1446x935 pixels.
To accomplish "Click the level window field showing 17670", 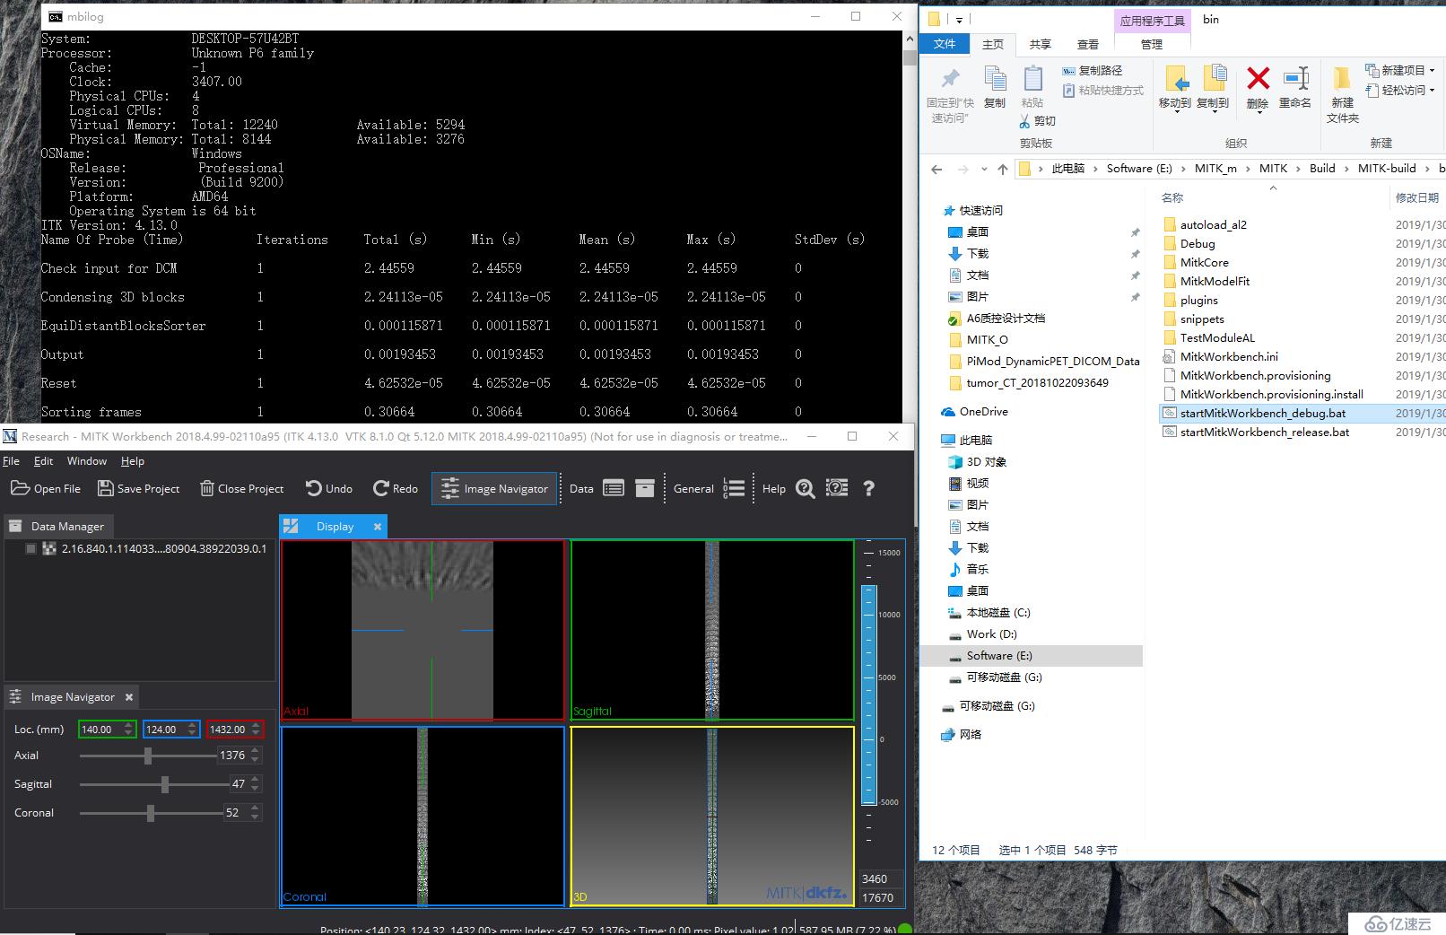I will pyautogui.click(x=881, y=897).
